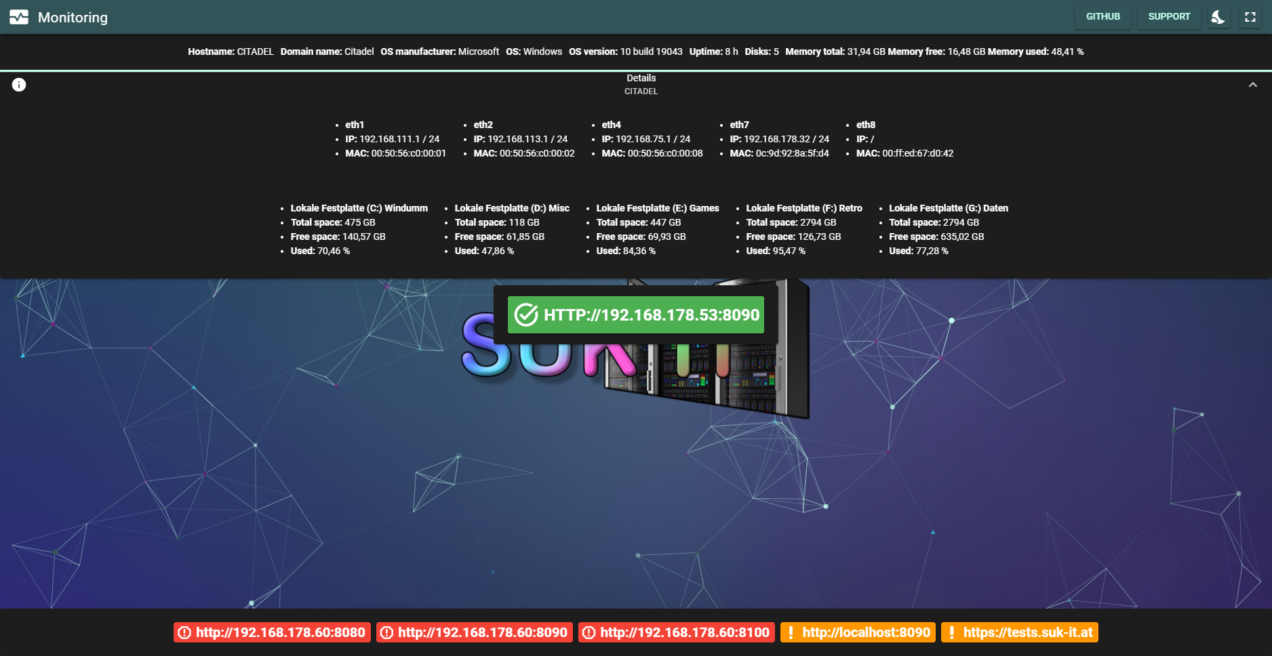Open the green HTTP://192.168.178.53:8090 status button
The image size is (1272, 656).
point(636,314)
